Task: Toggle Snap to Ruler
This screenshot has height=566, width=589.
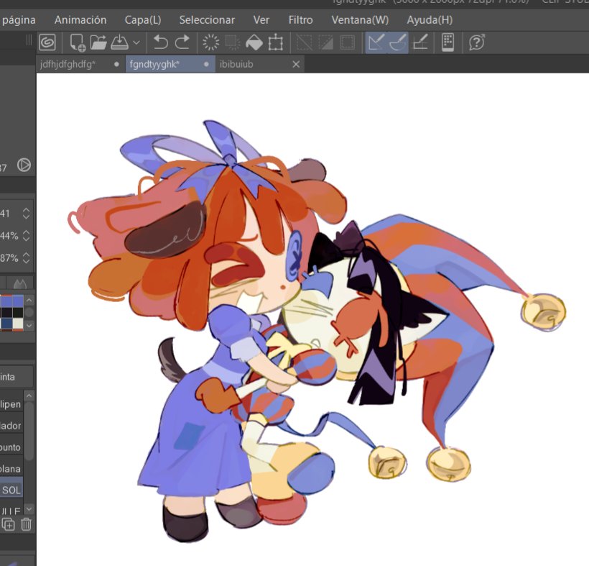Action: (x=376, y=42)
